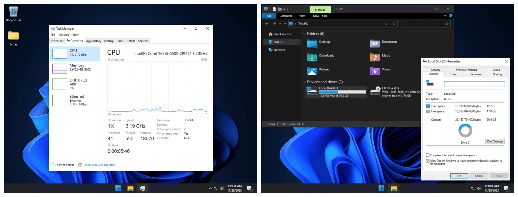
Task: Click the Start button beside the Task Manager taskbar icon
Action: (118, 188)
